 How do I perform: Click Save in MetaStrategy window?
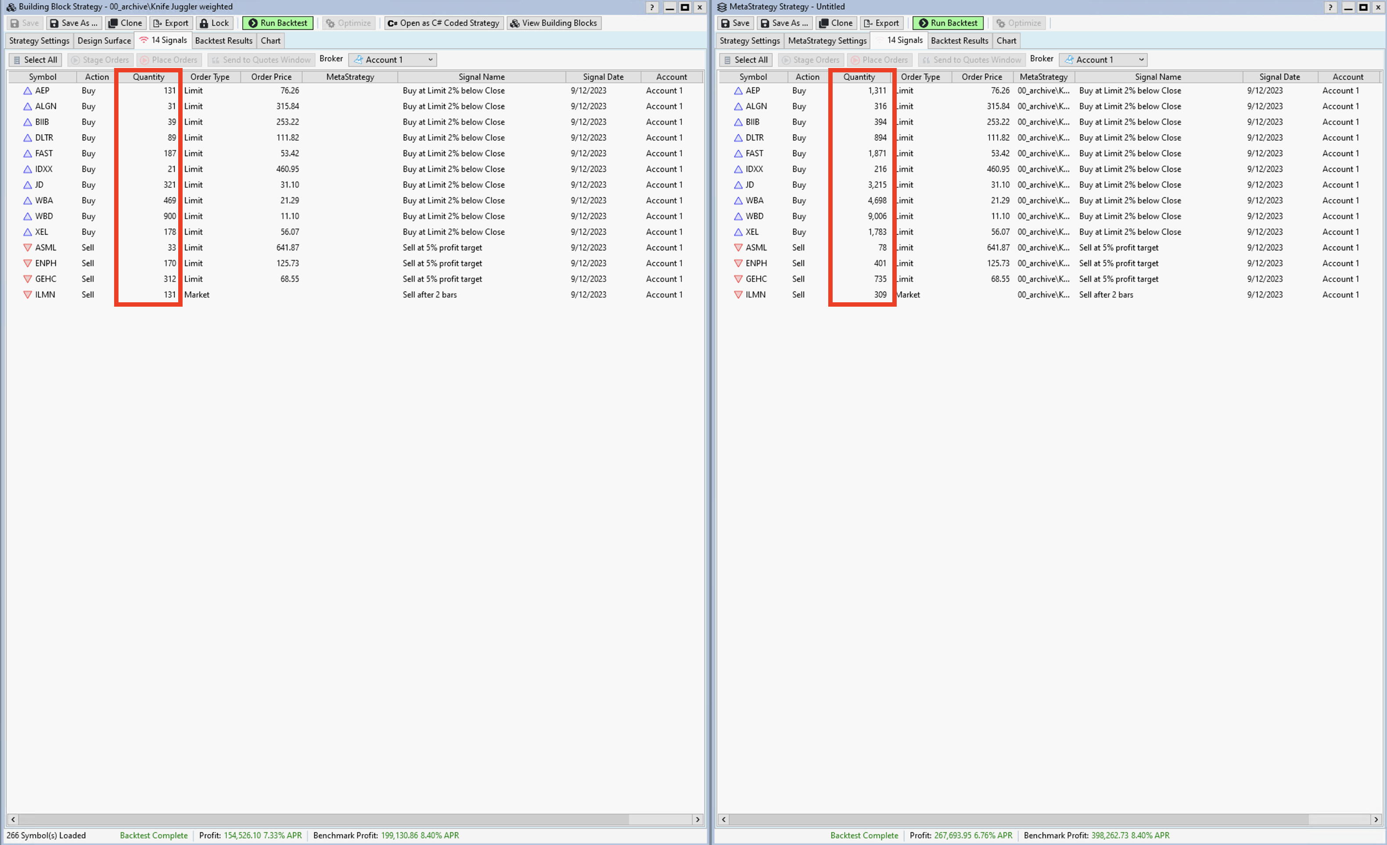[x=735, y=23]
